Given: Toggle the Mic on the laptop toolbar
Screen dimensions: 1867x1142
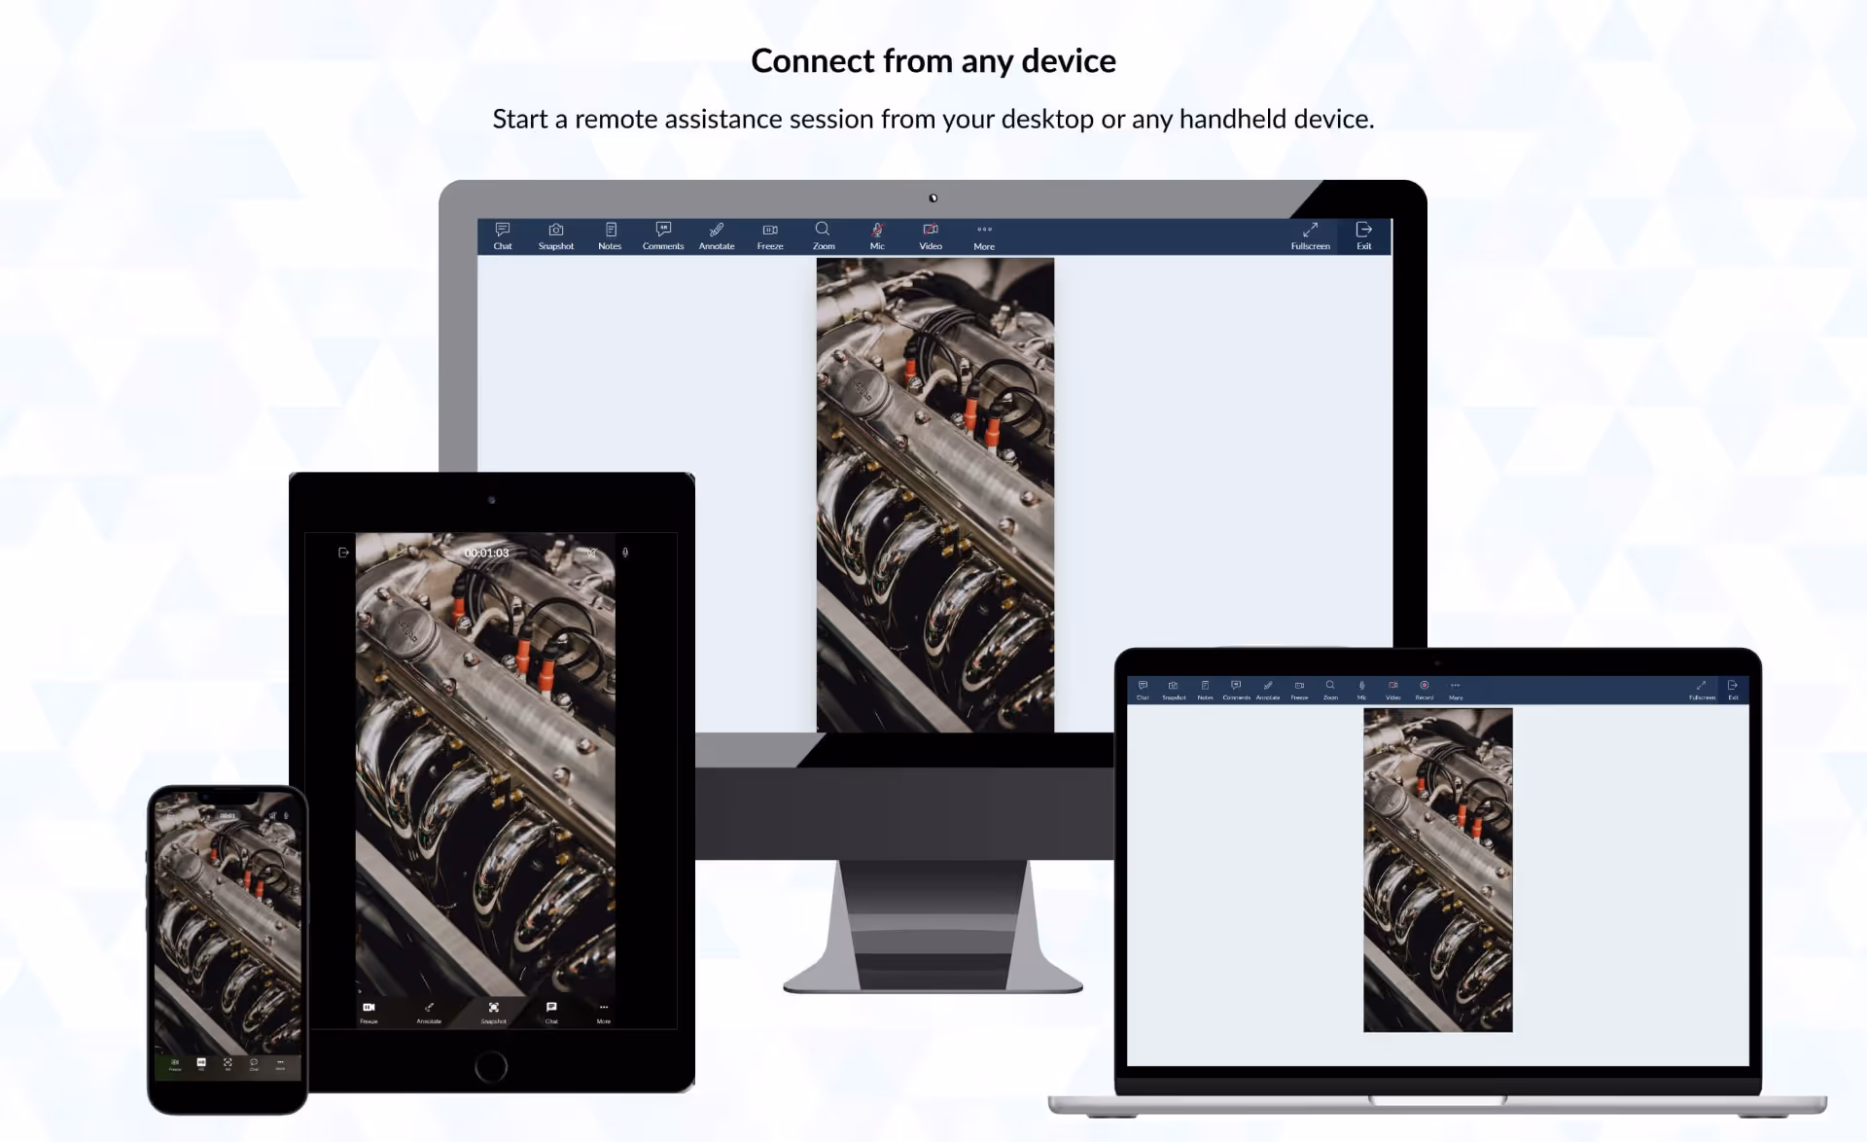Looking at the screenshot, I should pos(1361,691).
